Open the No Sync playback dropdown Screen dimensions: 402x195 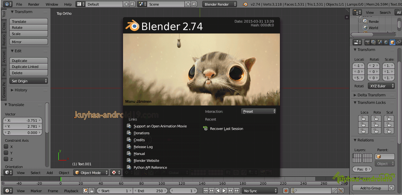[260, 191]
